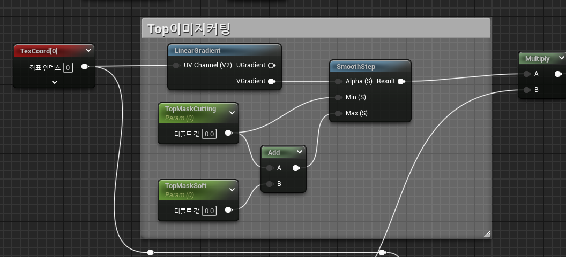
Task: Select the TexCoord[0] node title
Action: (39, 51)
